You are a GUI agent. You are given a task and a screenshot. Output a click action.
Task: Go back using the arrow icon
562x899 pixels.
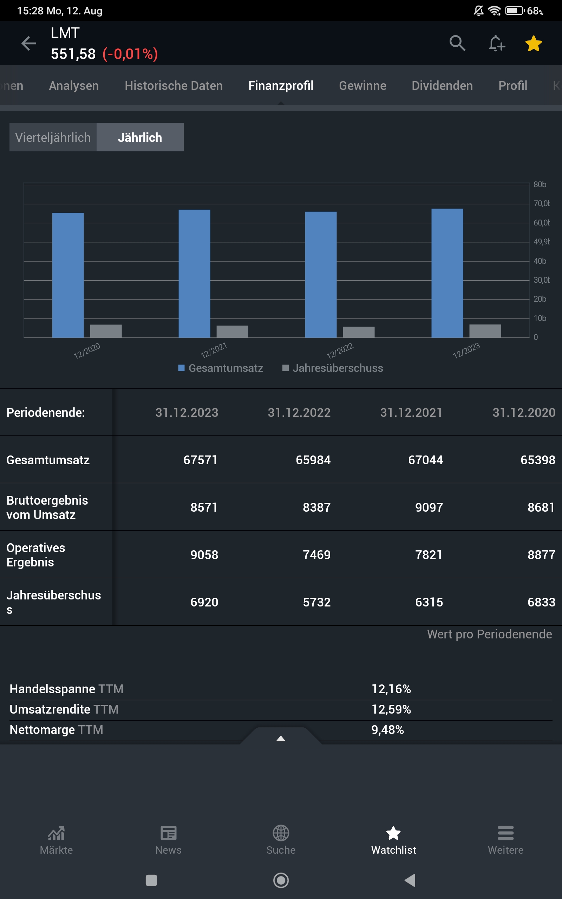[x=28, y=43]
